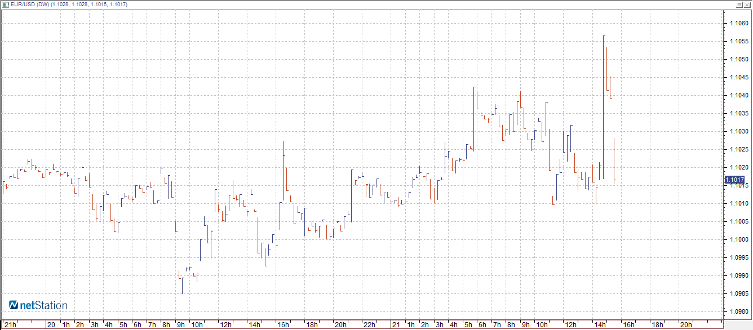The width and height of the screenshot is (753, 330).
Task: Click the 1.1055 price axis label
Action: click(739, 41)
